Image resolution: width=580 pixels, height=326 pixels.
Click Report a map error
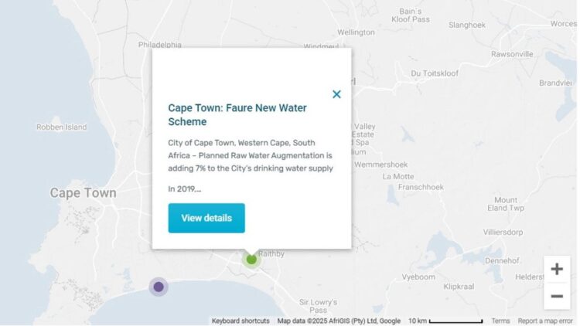point(545,321)
